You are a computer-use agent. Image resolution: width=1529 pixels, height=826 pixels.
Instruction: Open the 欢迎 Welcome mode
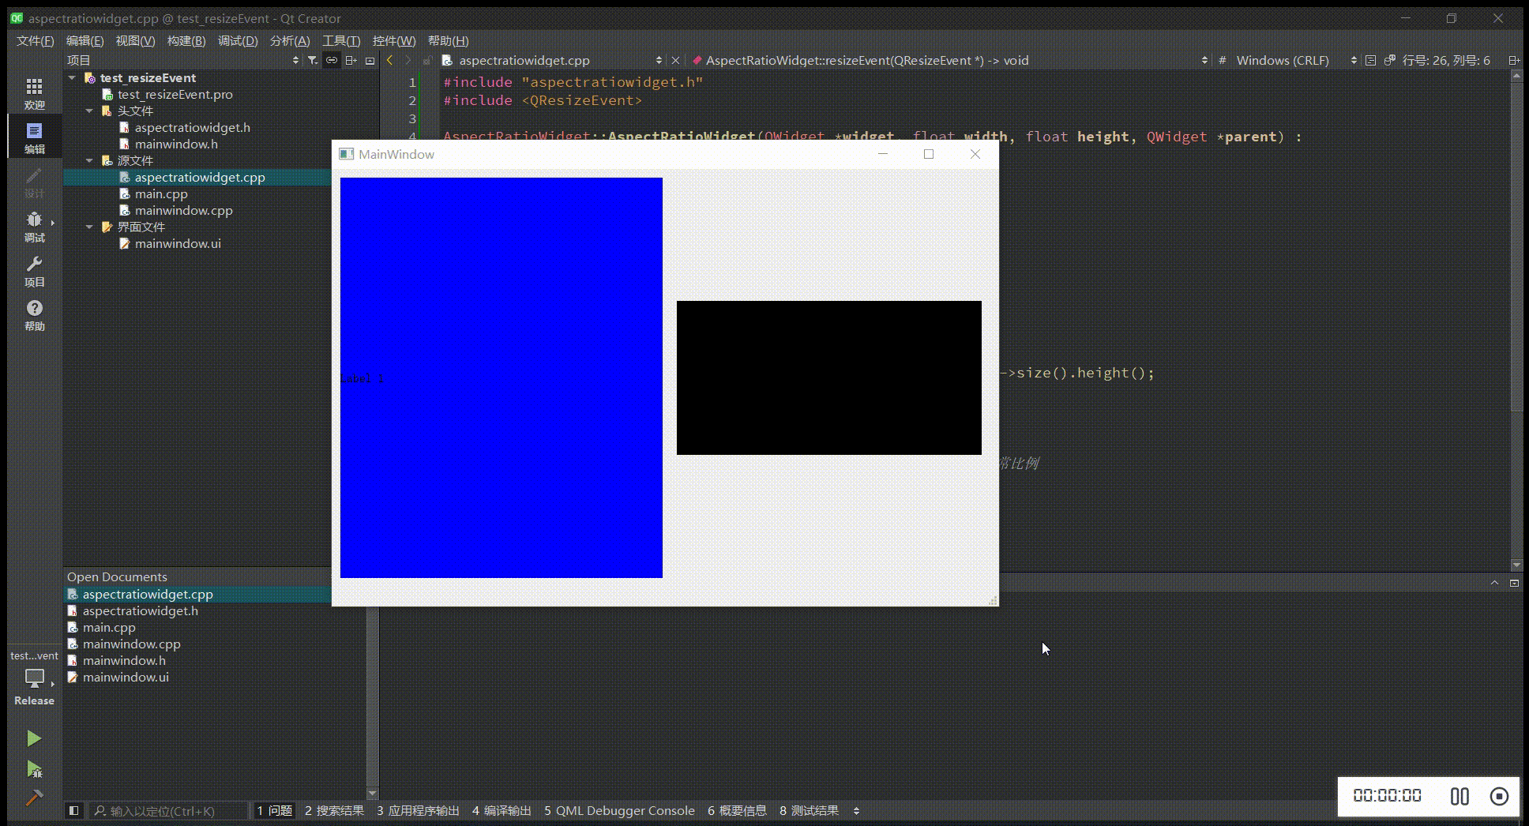pos(34,93)
